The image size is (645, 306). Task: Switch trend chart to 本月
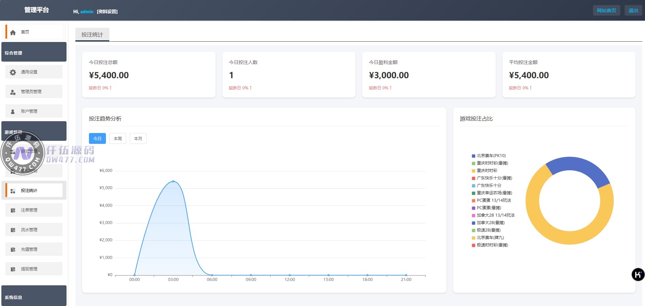click(x=138, y=138)
